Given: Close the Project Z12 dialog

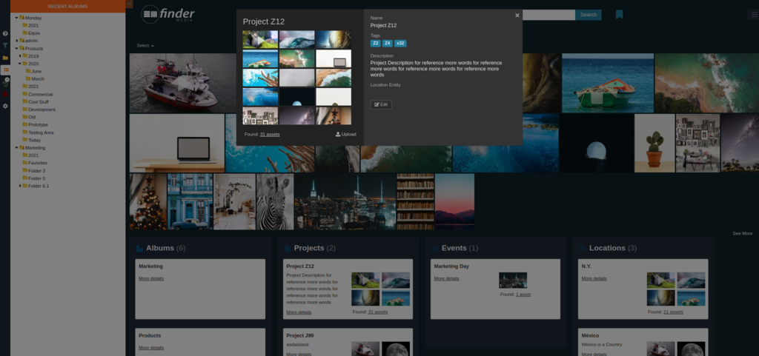Looking at the screenshot, I should coord(517,16).
